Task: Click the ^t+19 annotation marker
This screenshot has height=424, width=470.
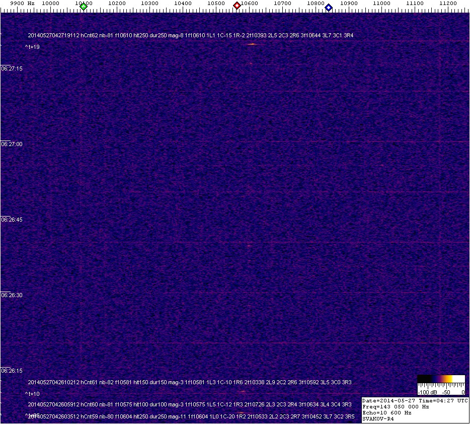Action: click(32, 47)
